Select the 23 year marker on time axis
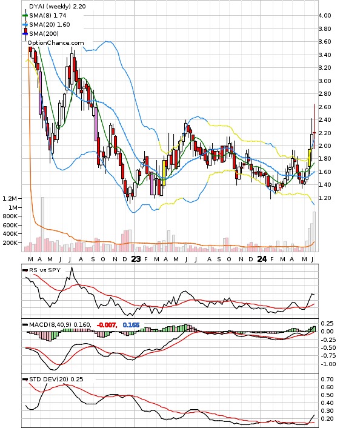343x428 pixels. [x=136, y=259]
